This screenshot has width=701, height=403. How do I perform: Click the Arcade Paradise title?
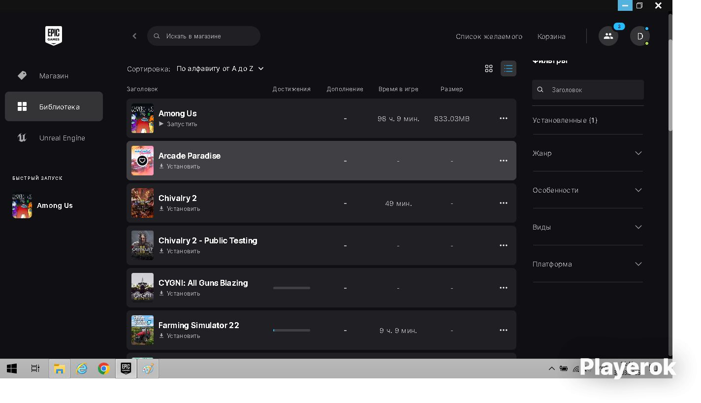(190, 156)
